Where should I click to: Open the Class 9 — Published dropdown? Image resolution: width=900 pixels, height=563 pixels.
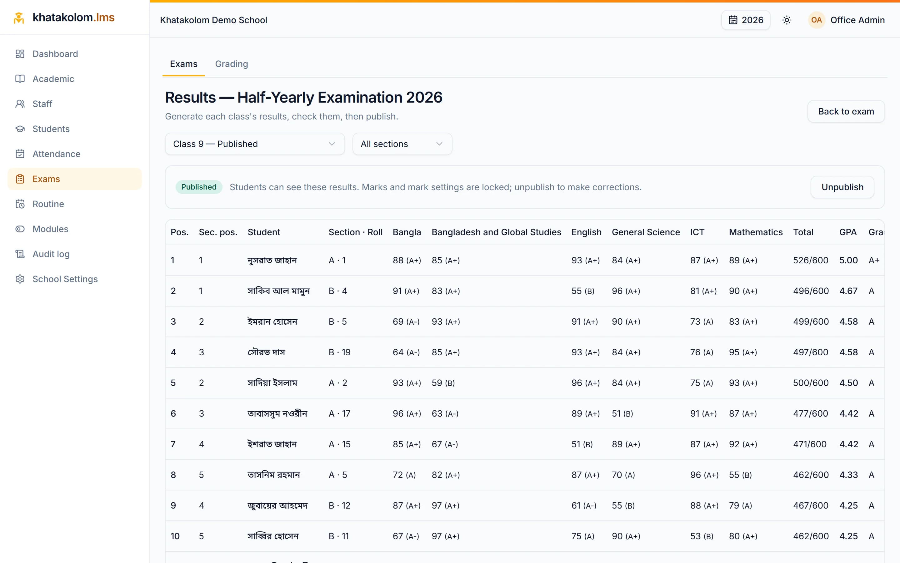click(x=255, y=144)
